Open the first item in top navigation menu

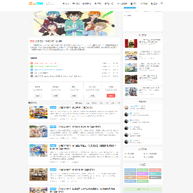(66, 4)
